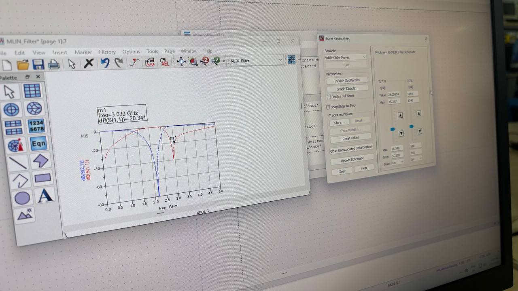Click the blue Undo arrow in the toolbar

click(x=105, y=63)
